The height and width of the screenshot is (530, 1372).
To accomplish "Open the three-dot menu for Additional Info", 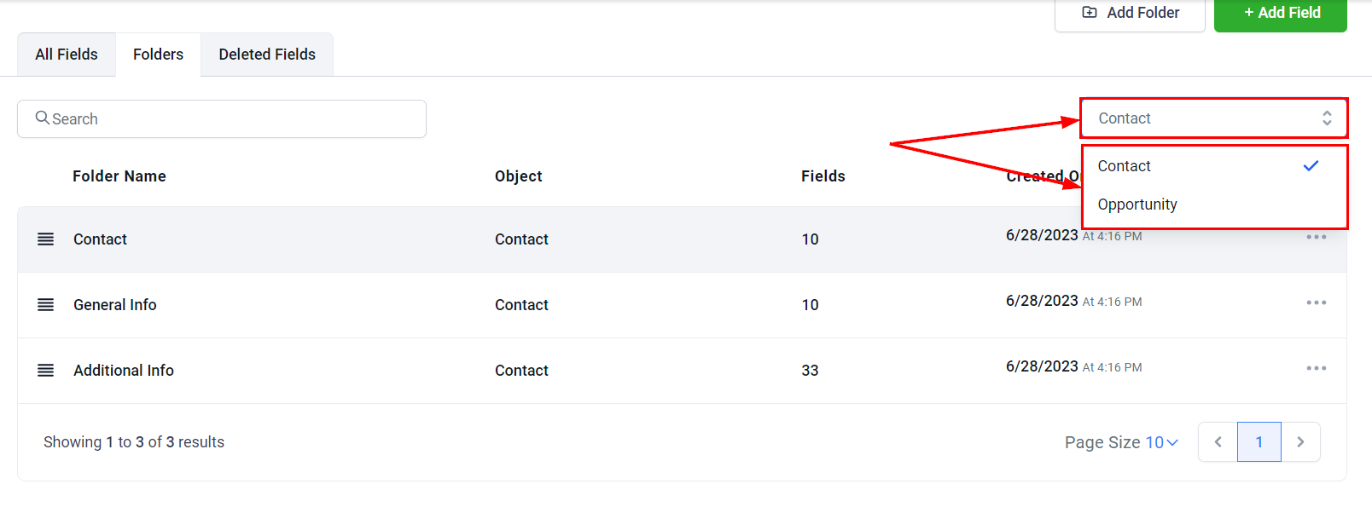I will (x=1316, y=368).
